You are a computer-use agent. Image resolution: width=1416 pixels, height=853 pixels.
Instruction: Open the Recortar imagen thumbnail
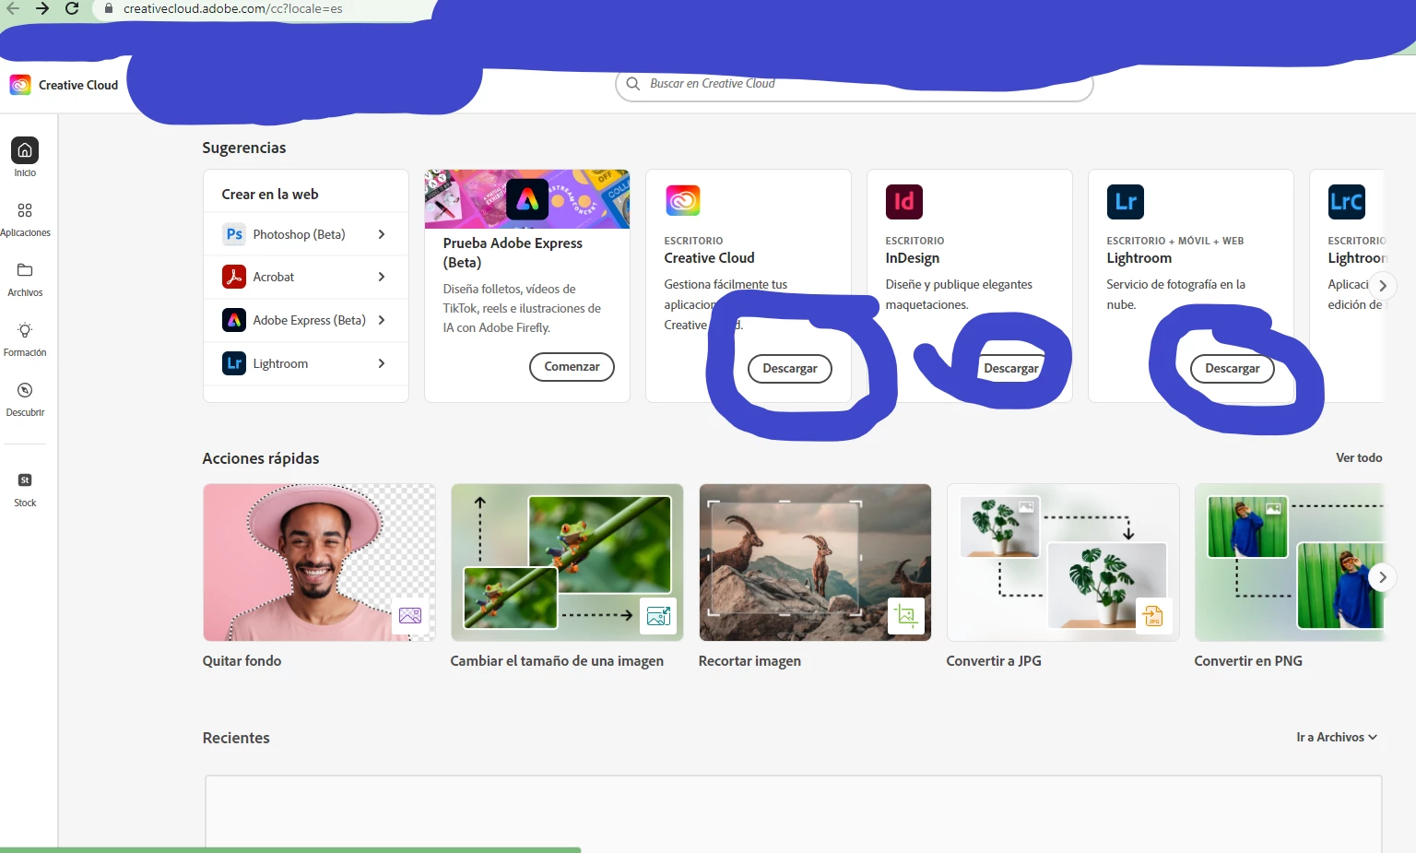click(815, 563)
